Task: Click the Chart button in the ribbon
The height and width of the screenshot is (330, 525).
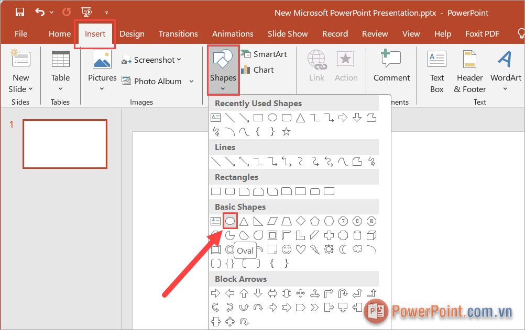Action: coord(257,70)
